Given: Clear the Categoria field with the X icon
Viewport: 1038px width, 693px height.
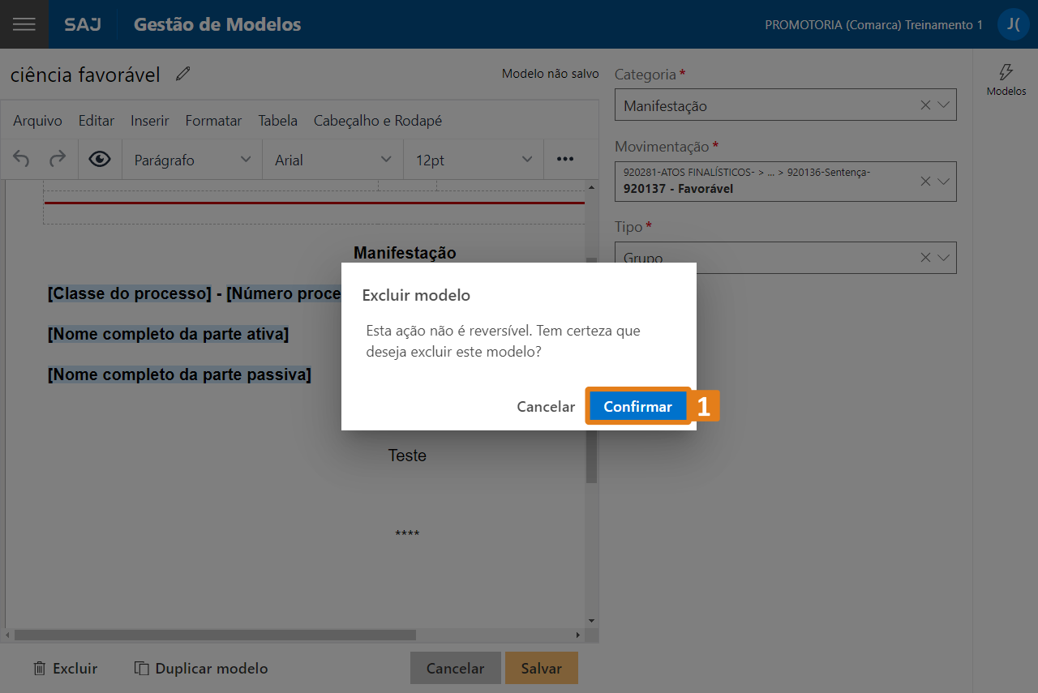Looking at the screenshot, I should (x=924, y=105).
